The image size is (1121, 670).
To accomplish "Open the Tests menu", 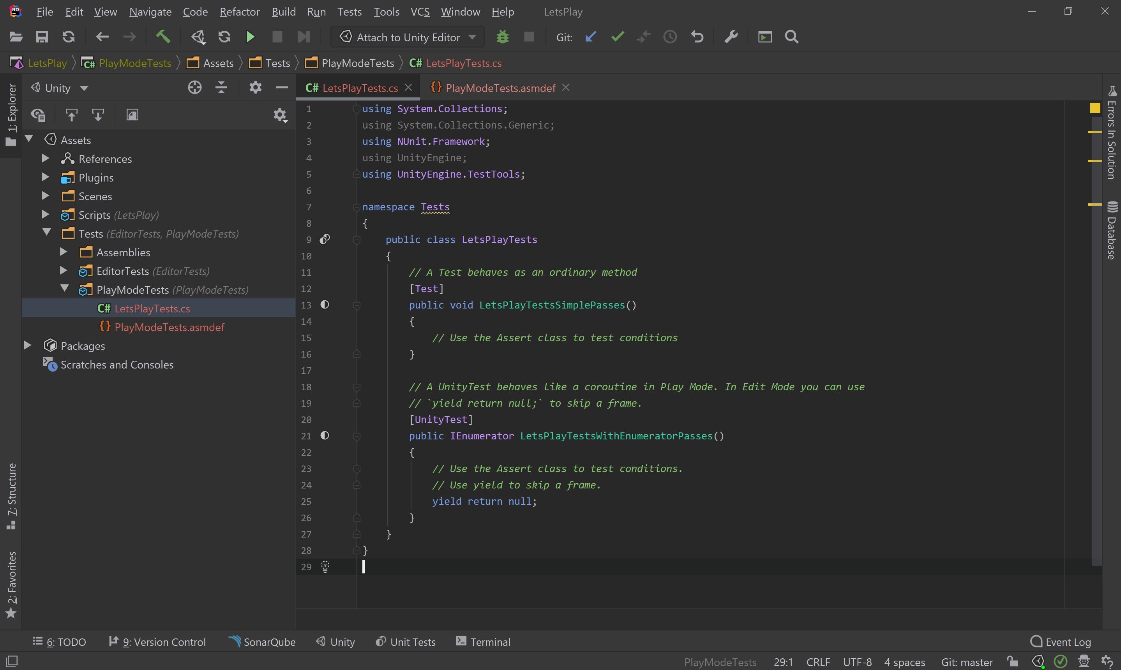I will [350, 12].
